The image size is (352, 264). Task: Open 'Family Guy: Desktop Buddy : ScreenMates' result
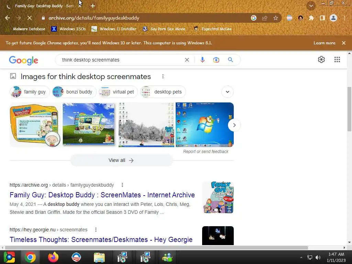point(102,195)
